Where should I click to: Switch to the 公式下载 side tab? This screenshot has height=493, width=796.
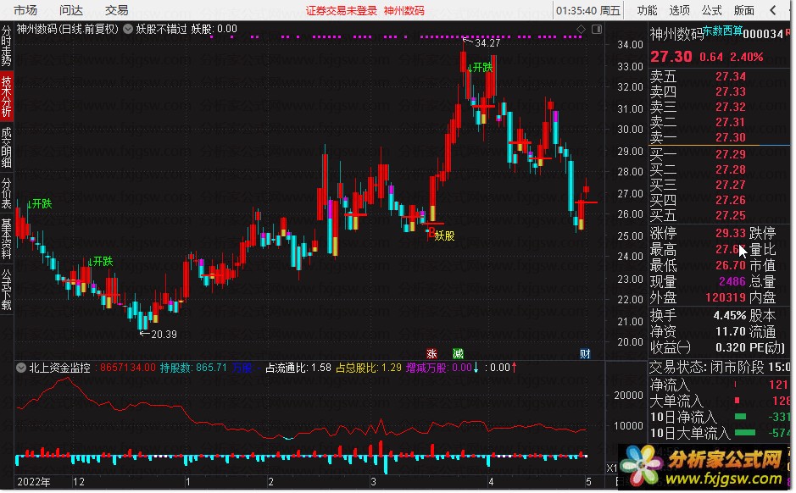(6, 290)
